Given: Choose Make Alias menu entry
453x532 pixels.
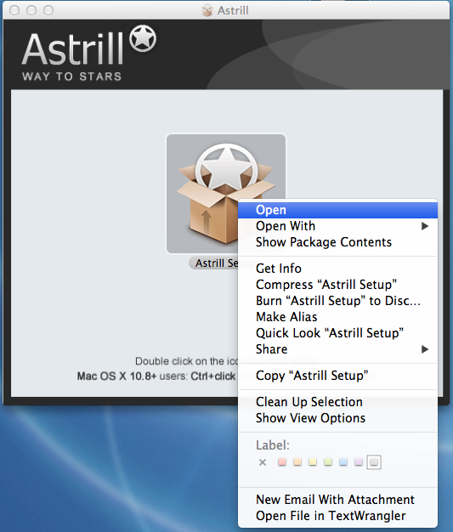Looking at the screenshot, I should (337, 317).
